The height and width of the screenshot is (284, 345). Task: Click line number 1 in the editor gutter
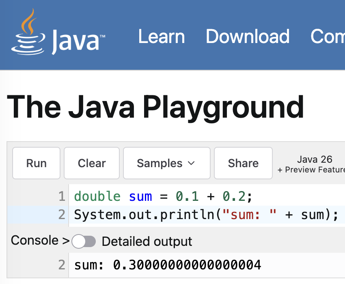point(62,196)
